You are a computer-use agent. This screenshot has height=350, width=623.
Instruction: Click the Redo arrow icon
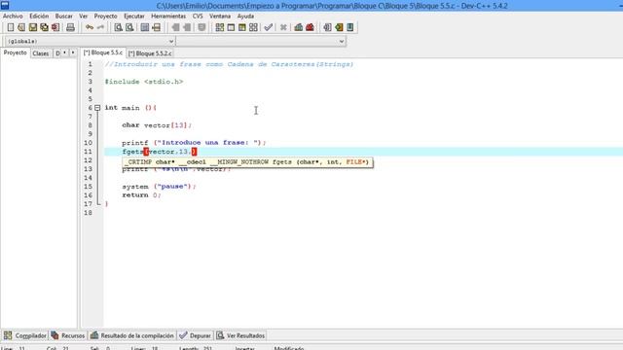[100, 27]
